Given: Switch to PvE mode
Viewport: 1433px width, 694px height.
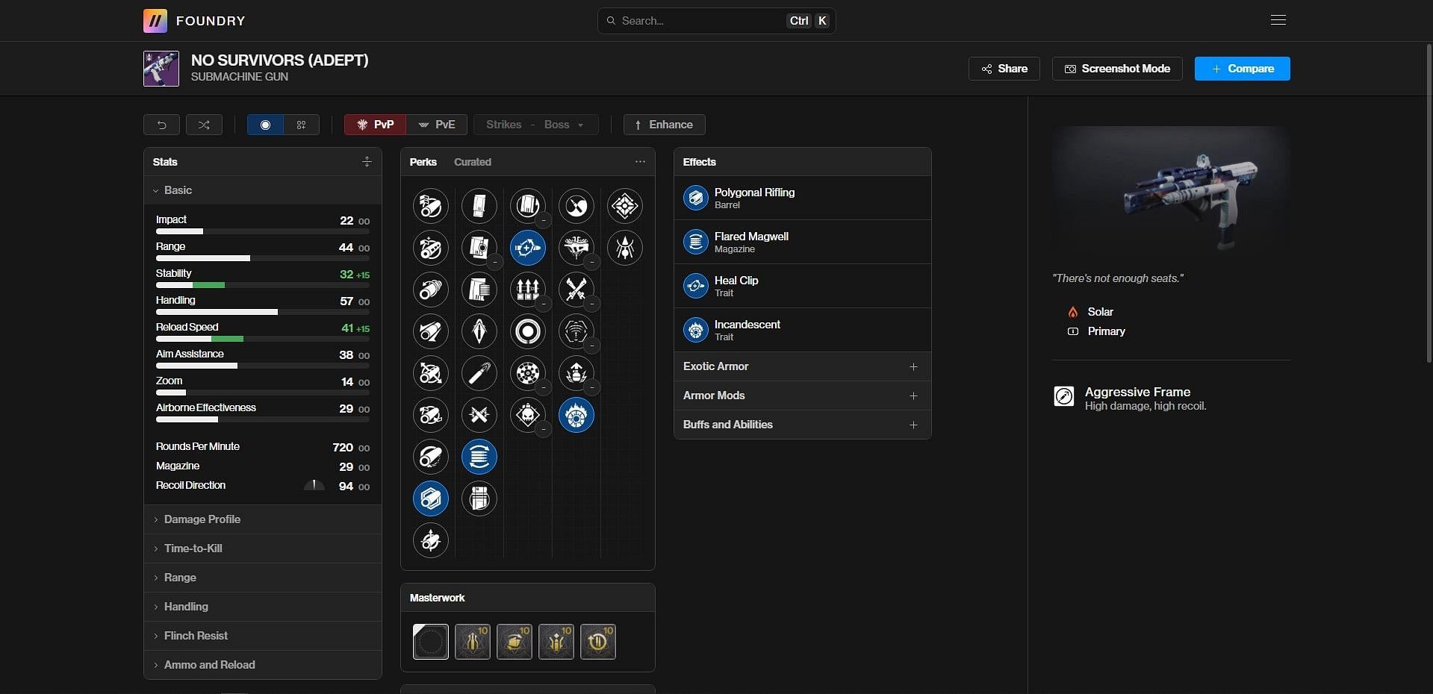Looking at the screenshot, I should pyautogui.click(x=437, y=125).
